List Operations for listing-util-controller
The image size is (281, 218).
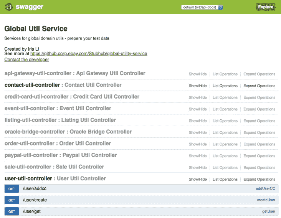tap(225, 121)
